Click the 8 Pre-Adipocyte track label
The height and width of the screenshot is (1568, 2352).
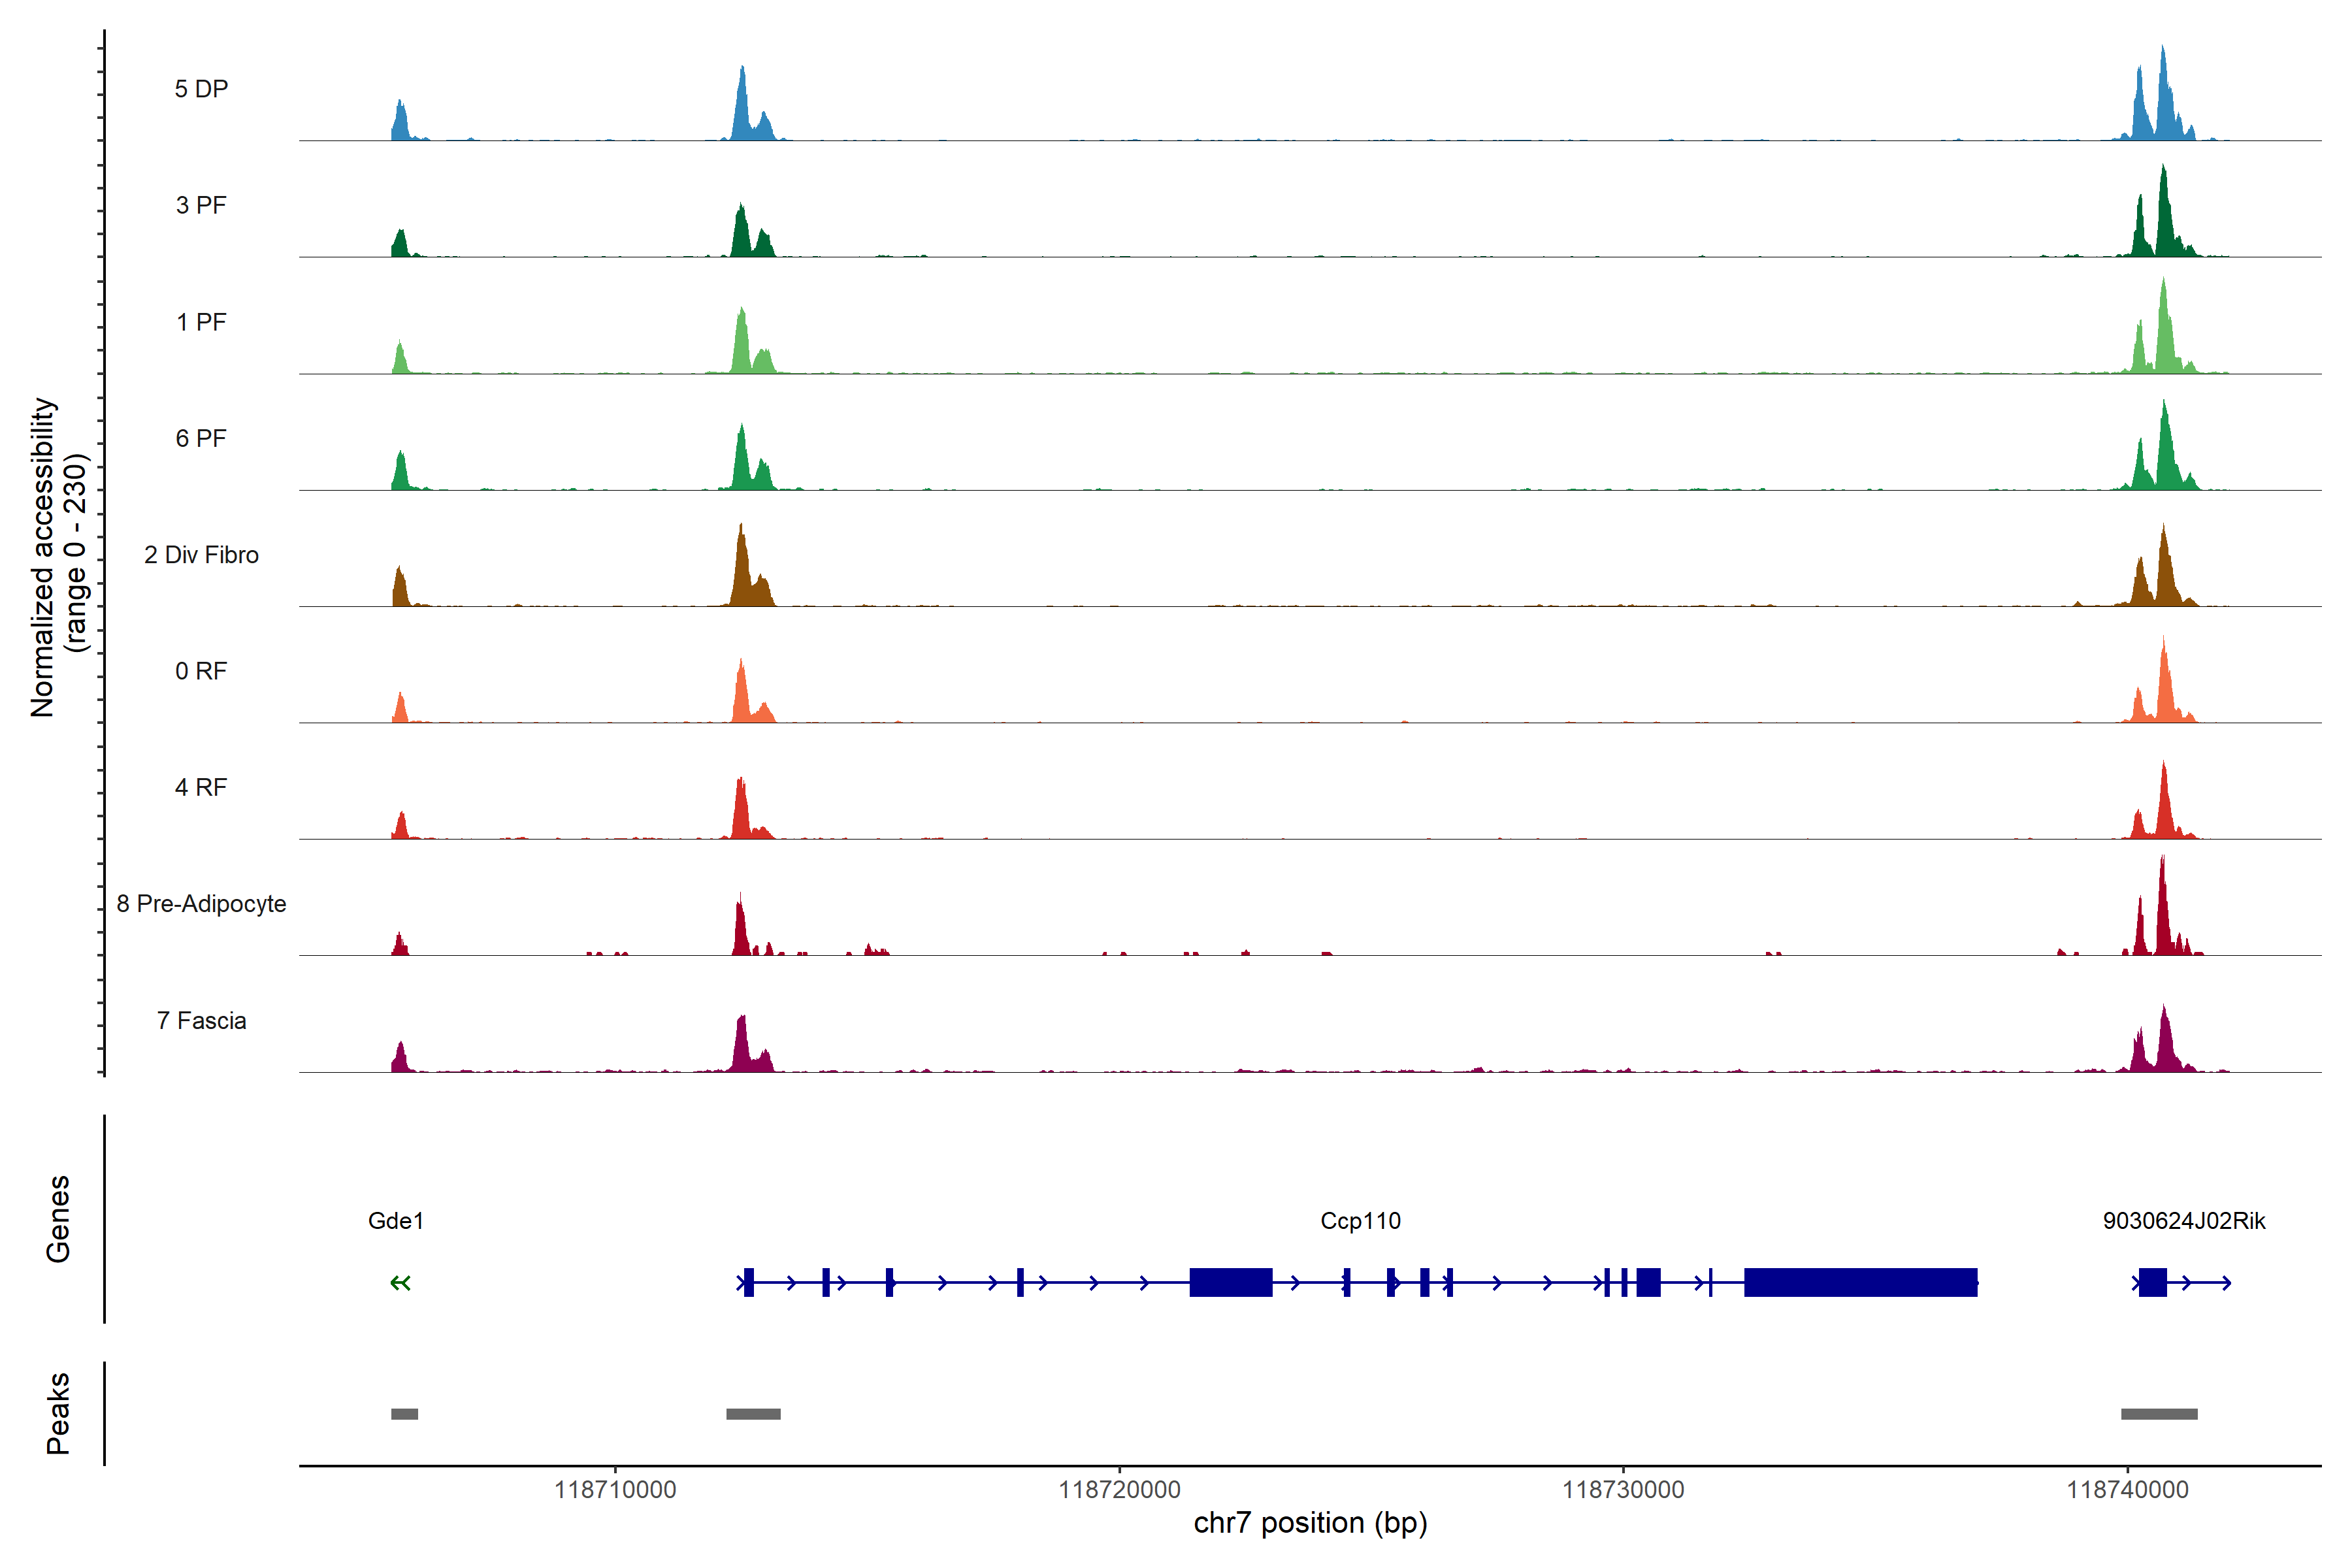(201, 904)
